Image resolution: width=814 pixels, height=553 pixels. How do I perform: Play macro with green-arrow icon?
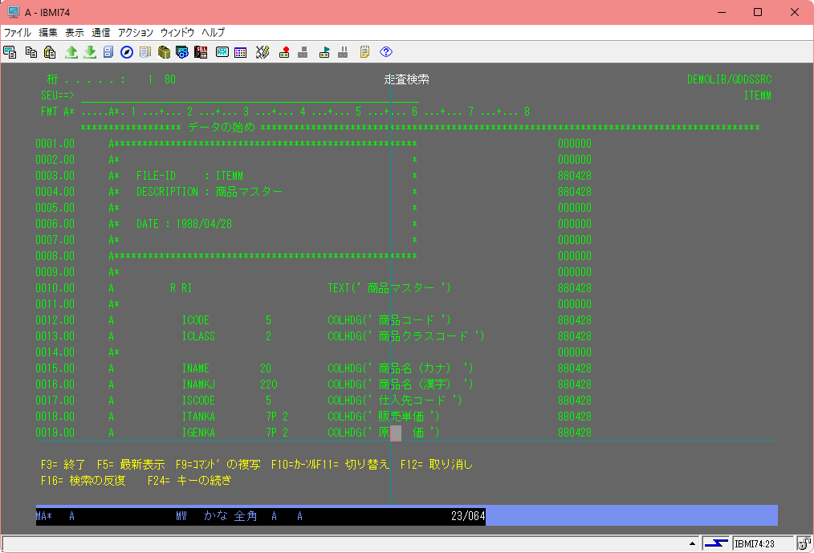pos(324,52)
